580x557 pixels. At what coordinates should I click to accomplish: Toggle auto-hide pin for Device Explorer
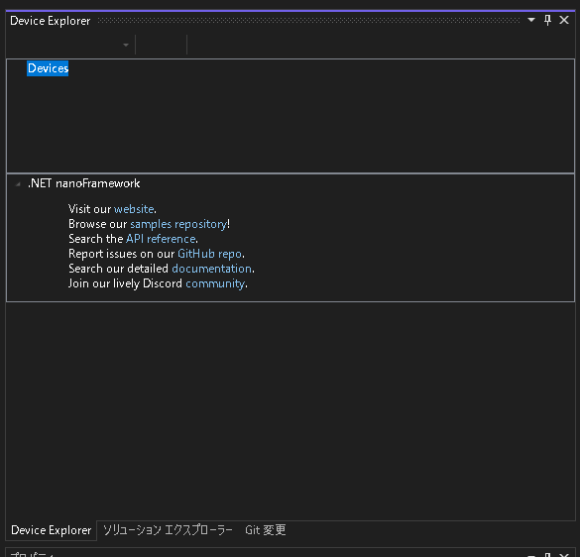click(x=548, y=20)
